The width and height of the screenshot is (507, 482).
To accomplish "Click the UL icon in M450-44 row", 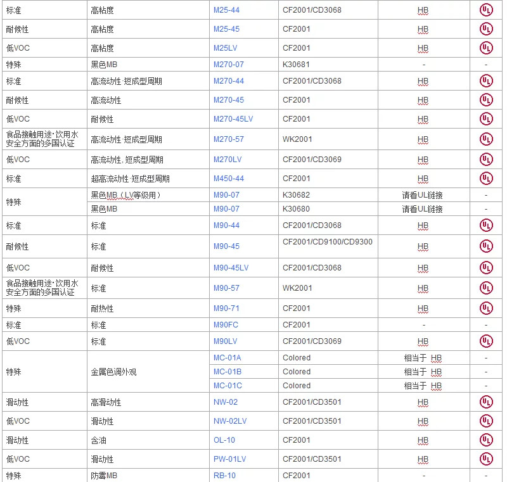I will coord(486,179).
